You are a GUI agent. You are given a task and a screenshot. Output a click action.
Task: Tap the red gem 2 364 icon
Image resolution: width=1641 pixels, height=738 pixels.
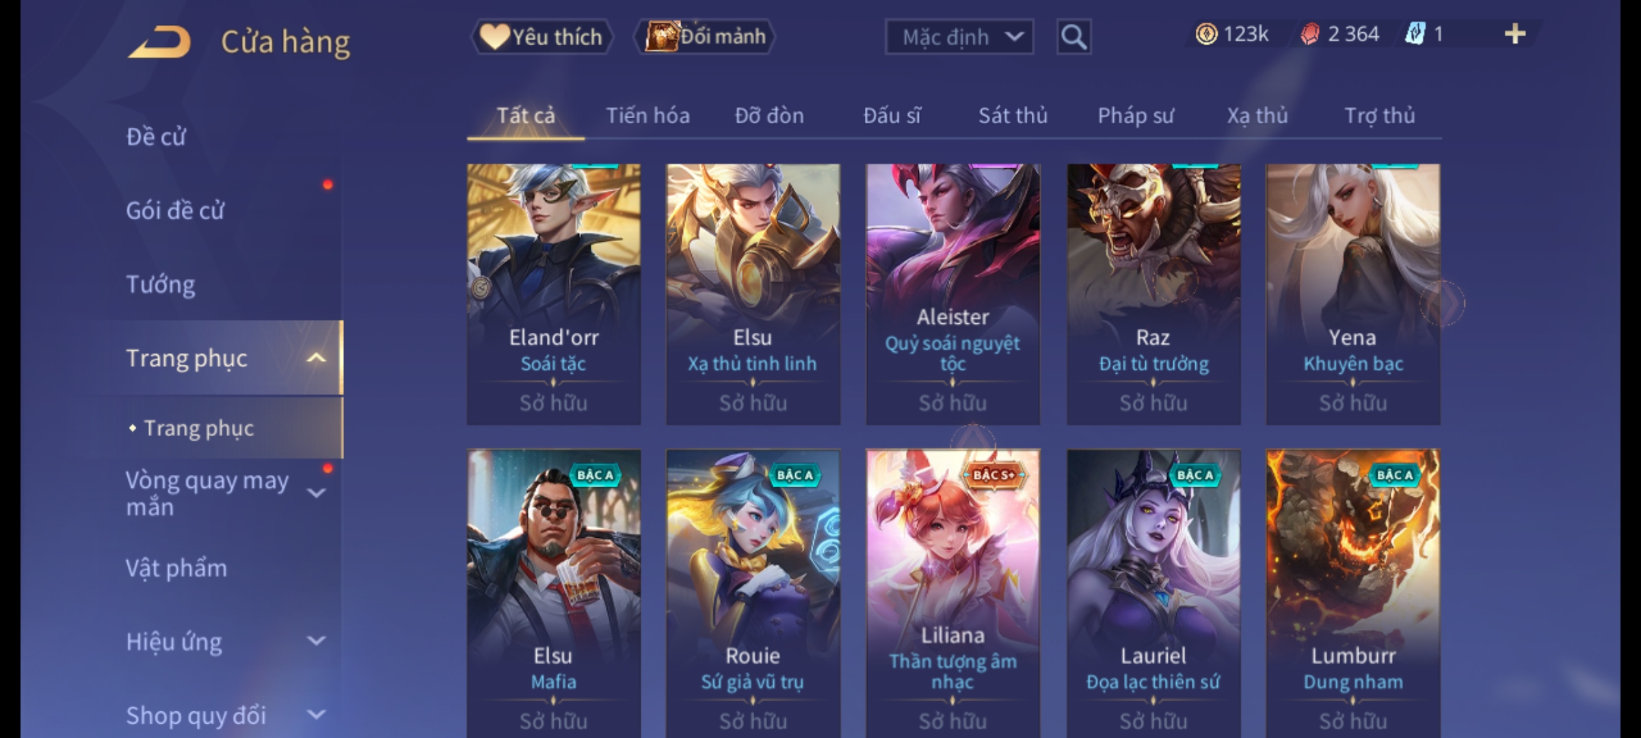(x=1310, y=34)
